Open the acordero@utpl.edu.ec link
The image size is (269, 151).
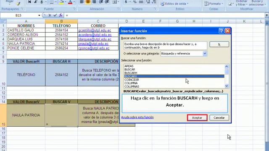[x=95, y=35]
